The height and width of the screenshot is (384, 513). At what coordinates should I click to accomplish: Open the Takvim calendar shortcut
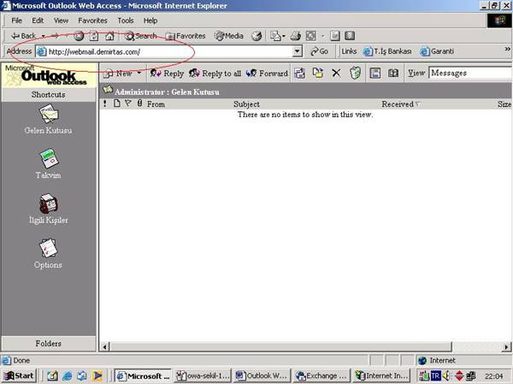point(49,159)
